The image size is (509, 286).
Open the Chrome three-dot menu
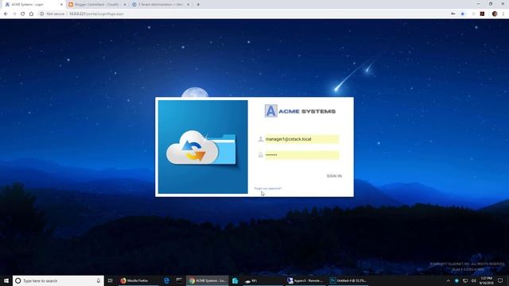point(503,14)
